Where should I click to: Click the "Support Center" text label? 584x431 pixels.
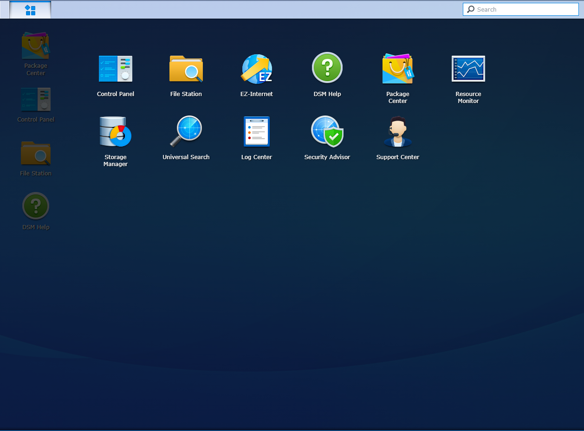[x=397, y=157]
